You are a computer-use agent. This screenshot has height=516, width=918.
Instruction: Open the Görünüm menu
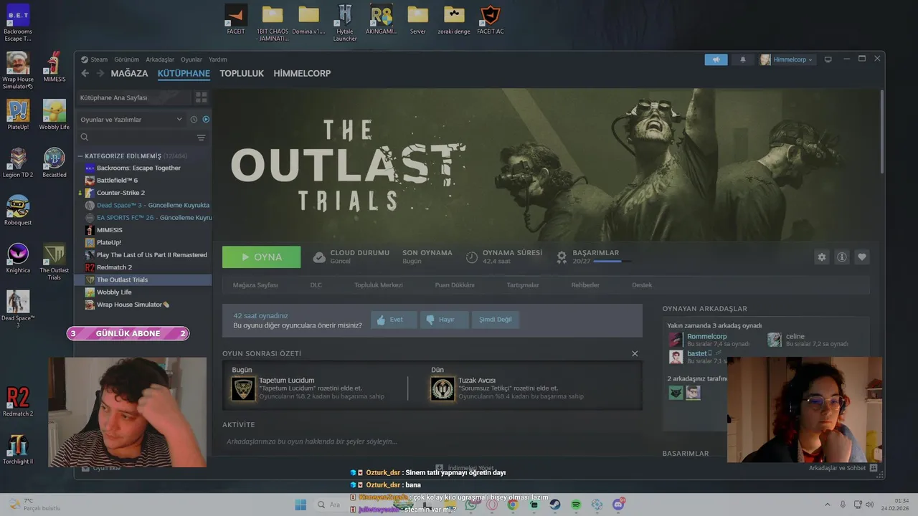pyautogui.click(x=126, y=59)
